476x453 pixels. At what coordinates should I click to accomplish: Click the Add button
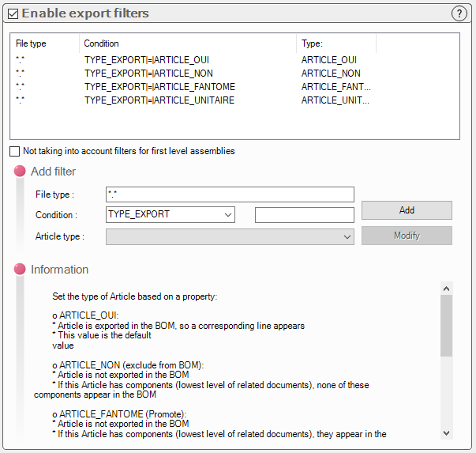tap(407, 210)
